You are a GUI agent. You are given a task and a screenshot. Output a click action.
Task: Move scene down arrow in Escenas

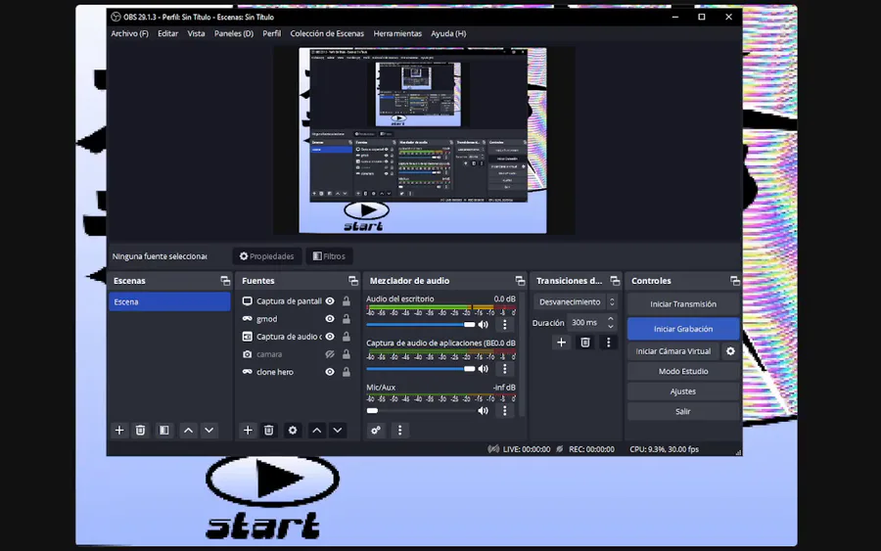point(209,431)
